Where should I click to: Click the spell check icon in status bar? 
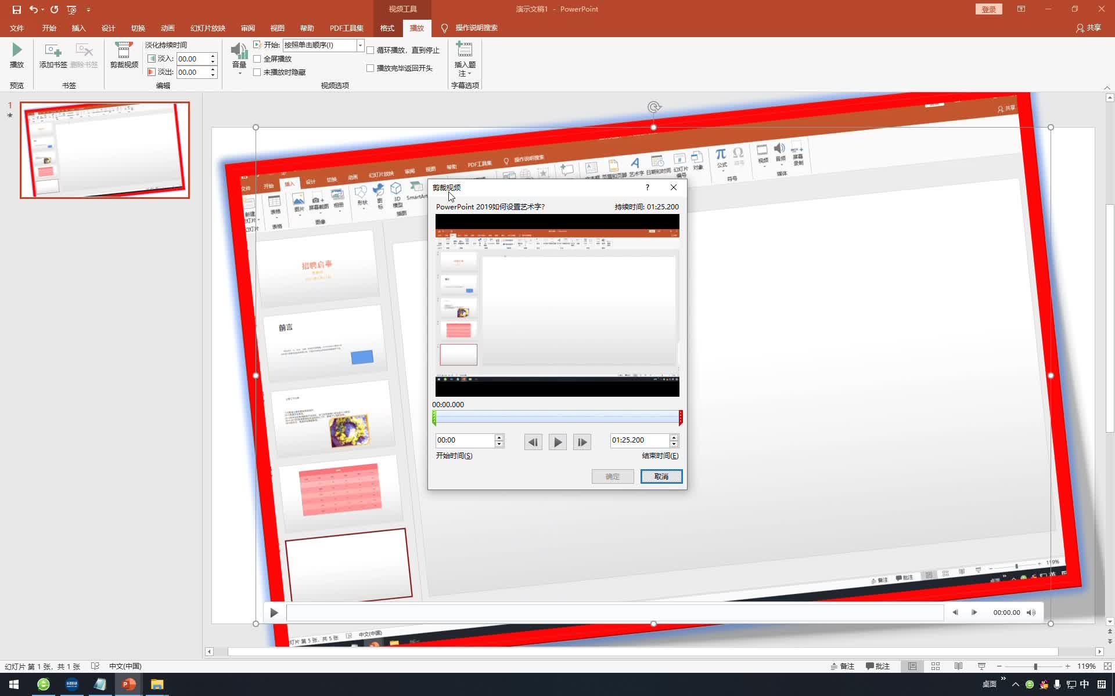click(95, 666)
